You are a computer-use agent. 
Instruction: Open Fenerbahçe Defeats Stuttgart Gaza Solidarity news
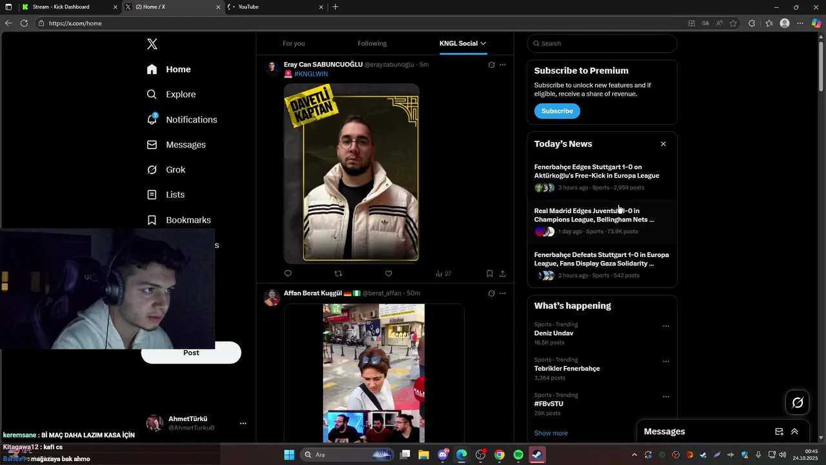(x=601, y=265)
